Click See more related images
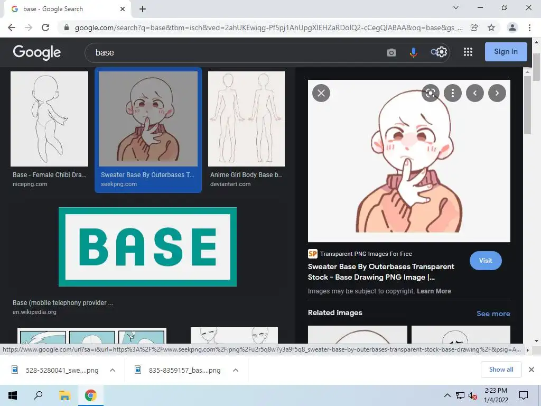This screenshot has width=541, height=406. click(493, 313)
